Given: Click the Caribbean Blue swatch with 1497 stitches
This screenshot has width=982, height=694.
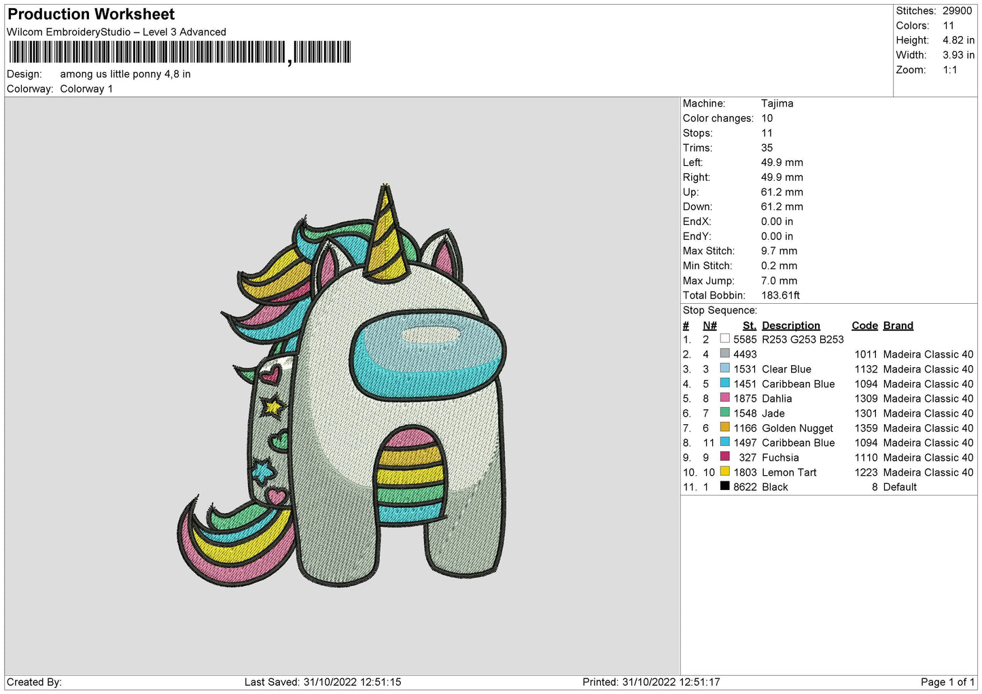Looking at the screenshot, I should coord(724,443).
